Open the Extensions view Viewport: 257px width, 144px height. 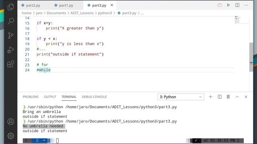coord(11,64)
